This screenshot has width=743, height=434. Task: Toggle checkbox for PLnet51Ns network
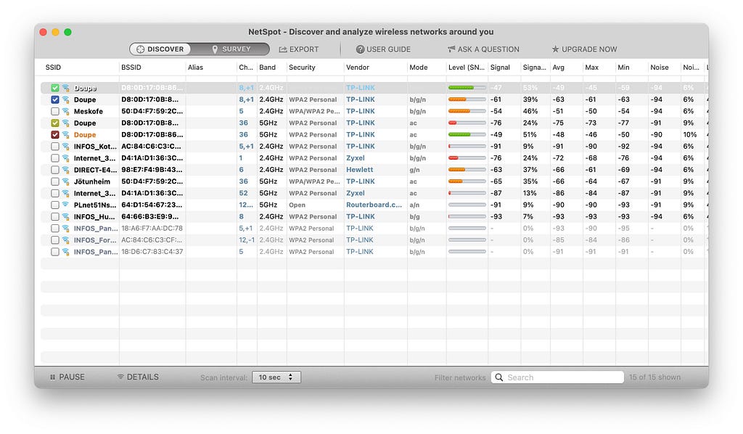click(x=55, y=205)
